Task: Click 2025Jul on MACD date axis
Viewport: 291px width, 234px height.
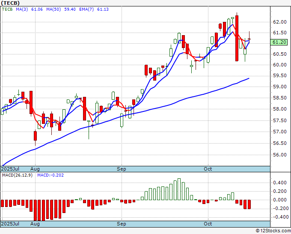Action: click(10, 224)
